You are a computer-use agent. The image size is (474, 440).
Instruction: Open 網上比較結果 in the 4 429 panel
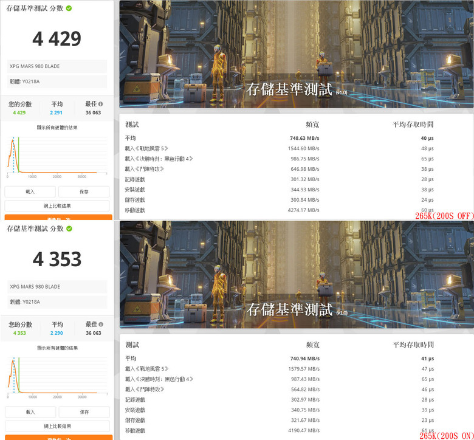pos(57,206)
